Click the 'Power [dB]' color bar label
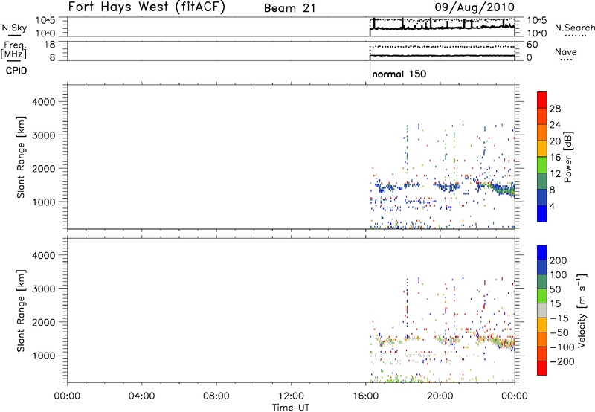The height and width of the screenshot is (412, 595). click(567, 157)
